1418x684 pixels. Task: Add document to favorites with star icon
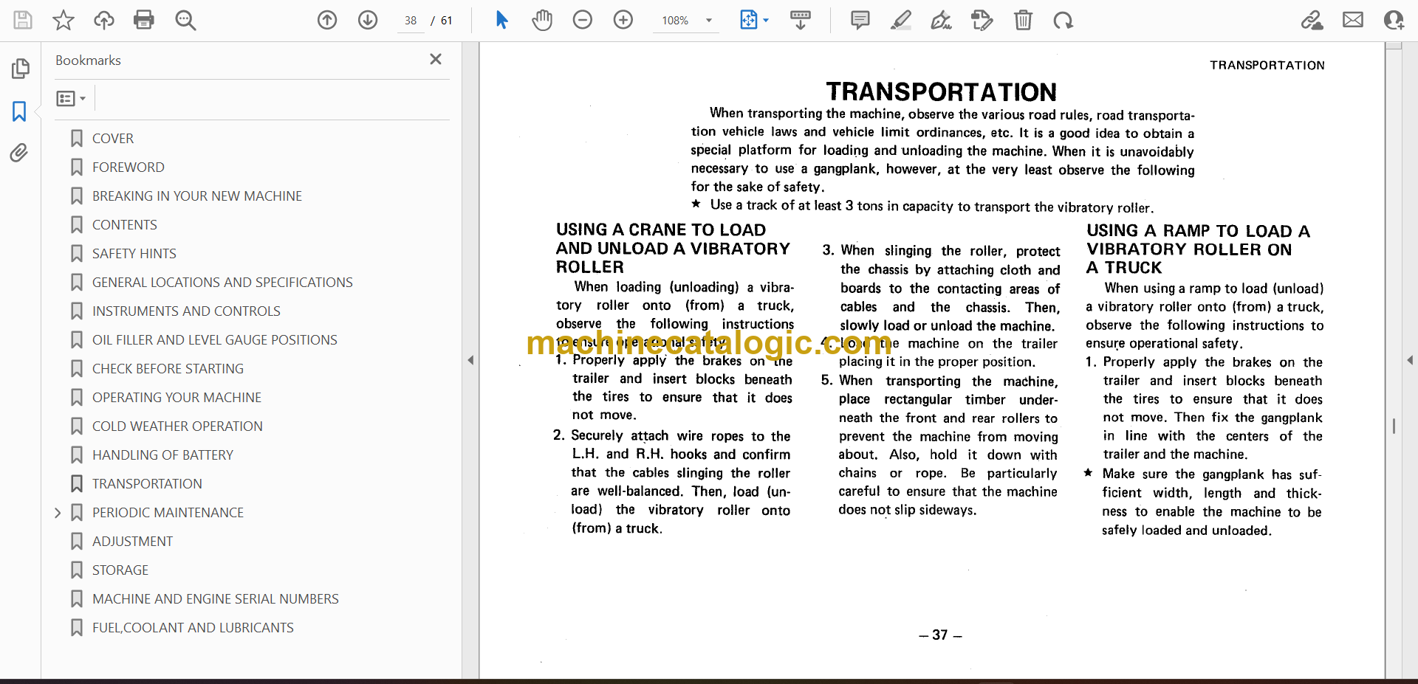[64, 20]
